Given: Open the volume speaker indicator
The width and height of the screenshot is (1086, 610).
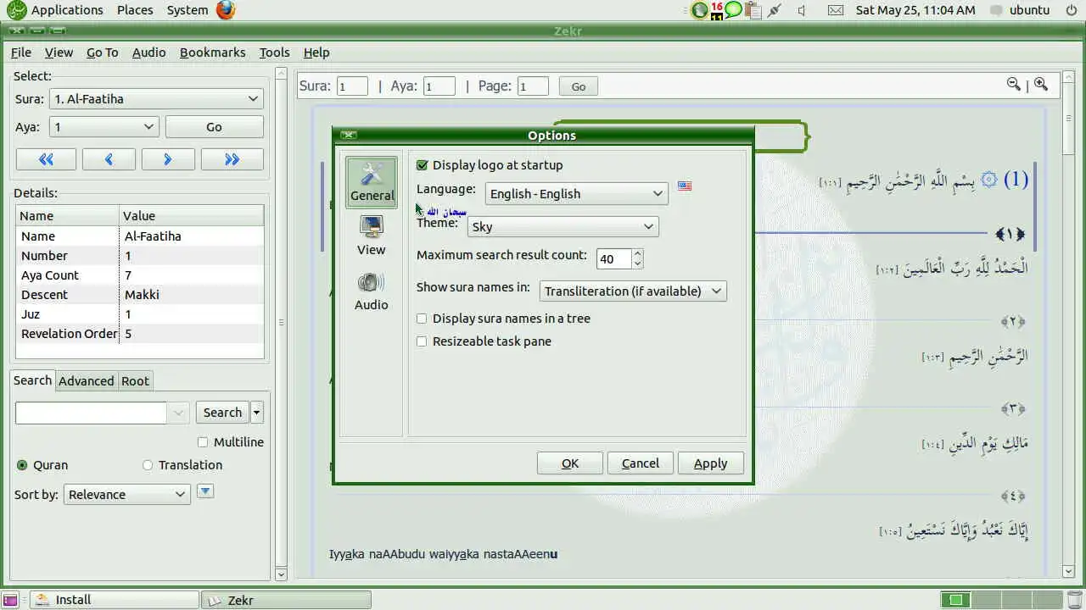Looking at the screenshot, I should pos(802,10).
